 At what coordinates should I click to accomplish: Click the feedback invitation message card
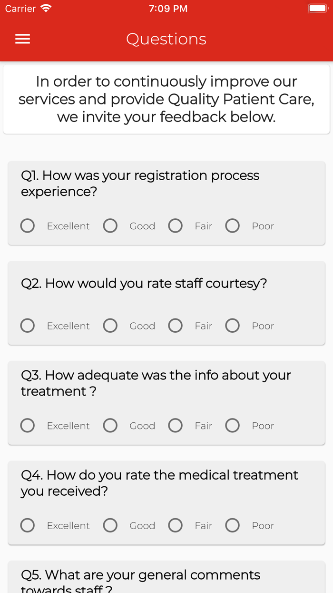166,99
